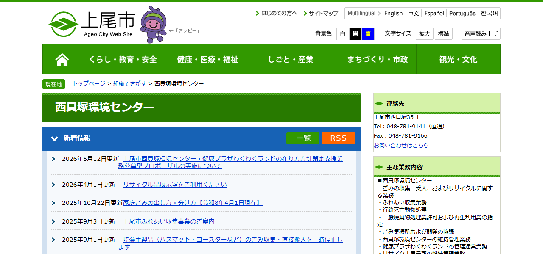The height and width of the screenshot is (254, 543).
Task: Set background color to black (黒)
Action: [x=355, y=34]
